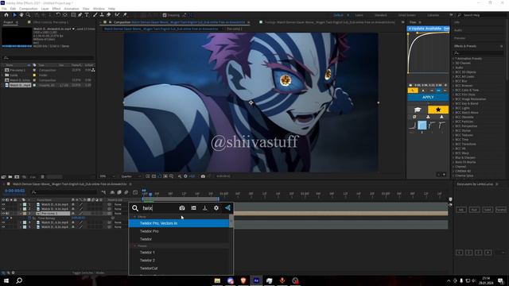
Task: Click the Effects & Presets search field
Action: coord(478,52)
